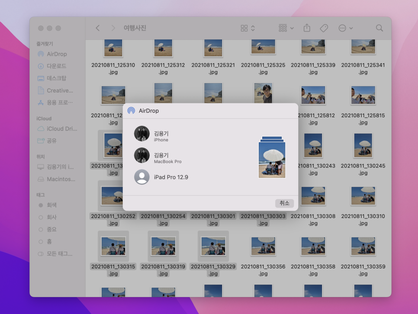Click the AirDrop dialog photo preview
This screenshot has height=314, width=418.
tap(272, 157)
